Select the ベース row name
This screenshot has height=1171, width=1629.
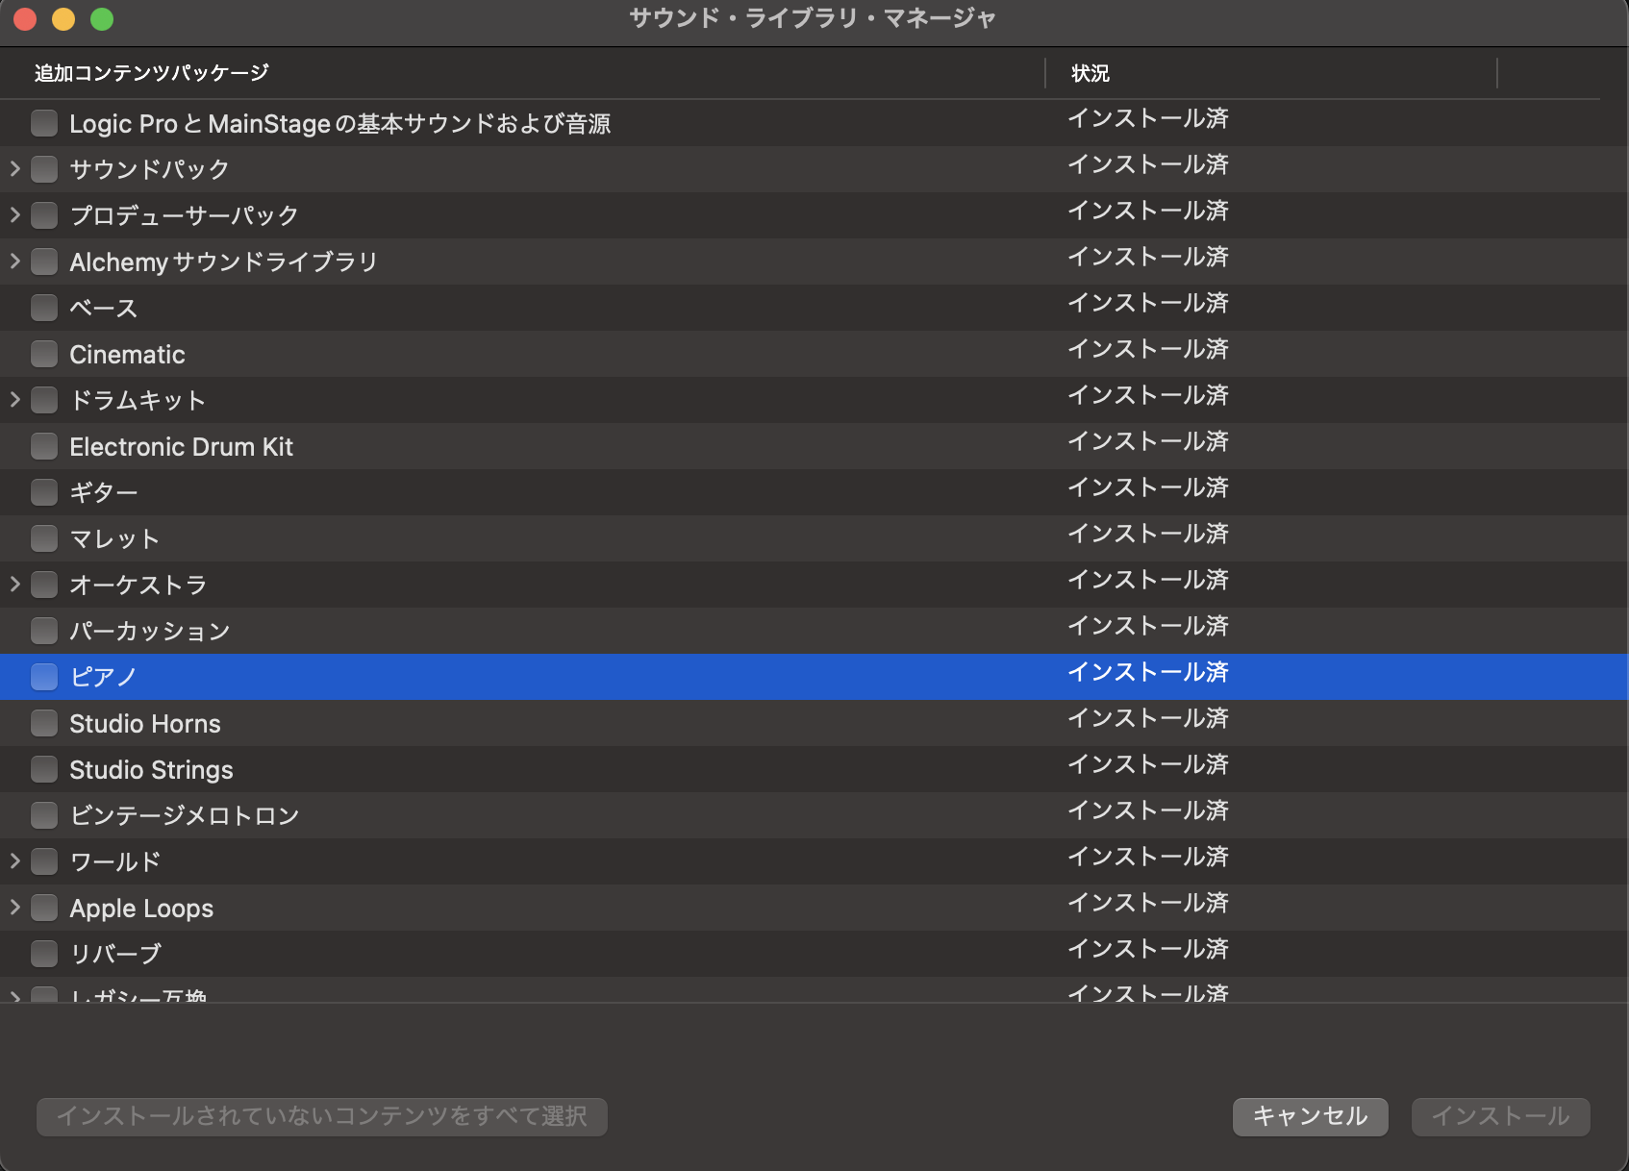(x=104, y=309)
